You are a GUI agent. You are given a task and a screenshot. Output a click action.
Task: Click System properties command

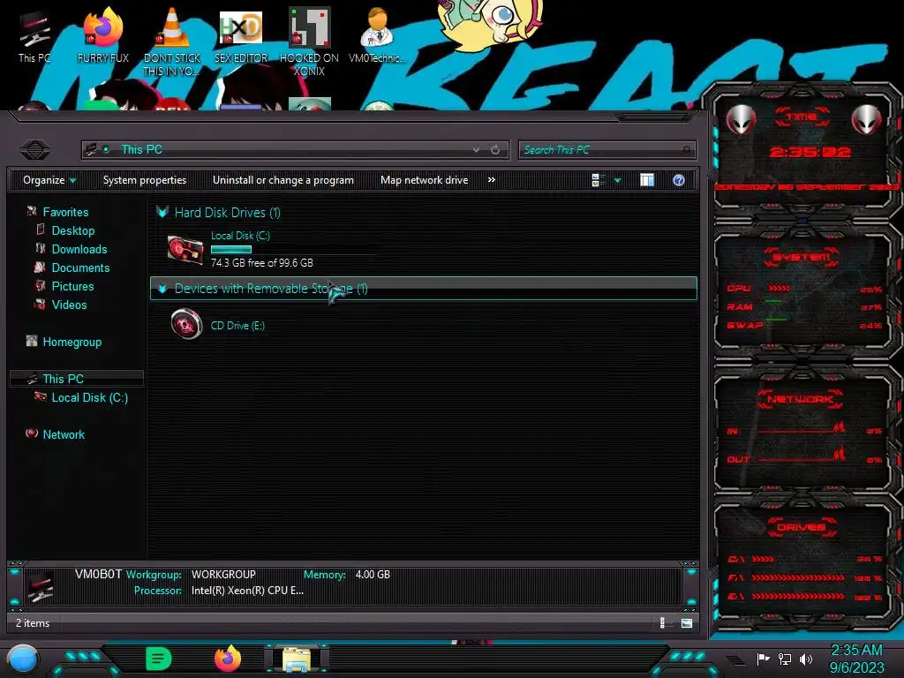coord(145,180)
